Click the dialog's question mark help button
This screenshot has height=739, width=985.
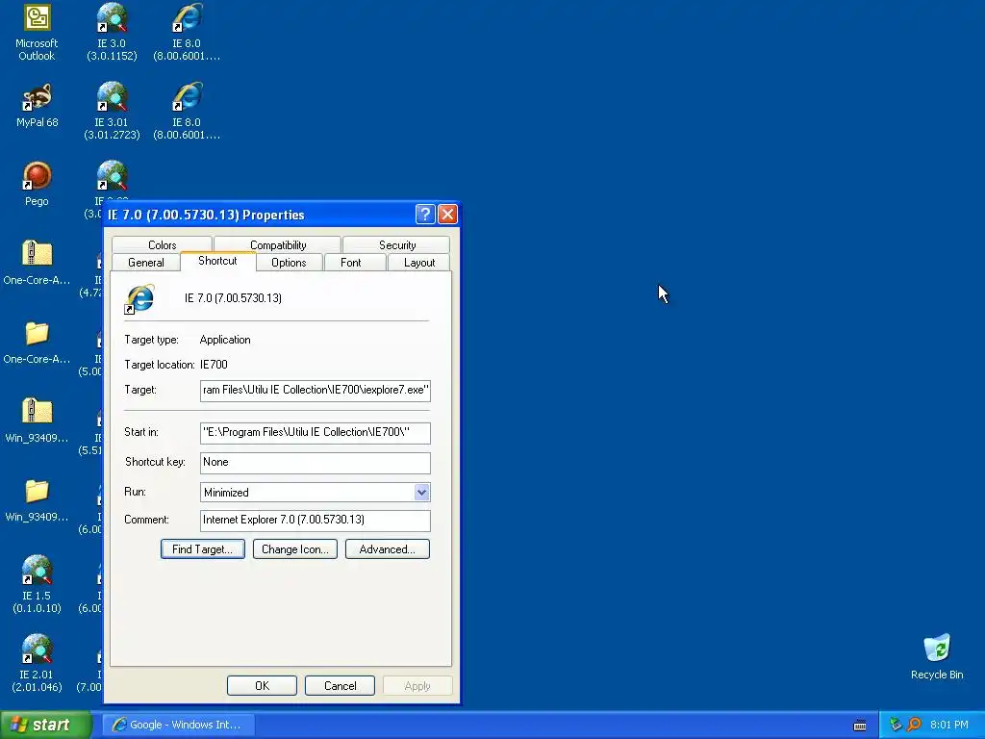pyautogui.click(x=425, y=215)
